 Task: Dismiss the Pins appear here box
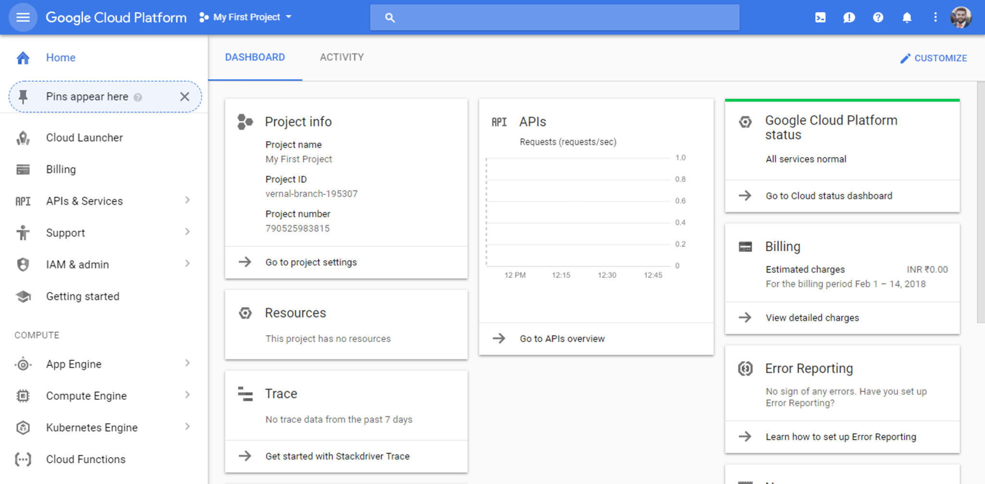click(185, 97)
